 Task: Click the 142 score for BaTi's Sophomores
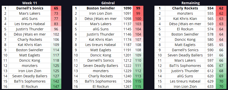tap(56, 81)
